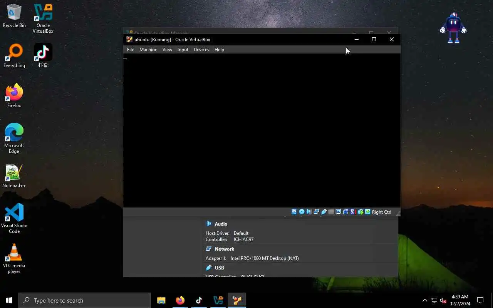493x308 pixels.
Task: Select the Microsoft Edge desktop shortcut
Action: coord(14,139)
